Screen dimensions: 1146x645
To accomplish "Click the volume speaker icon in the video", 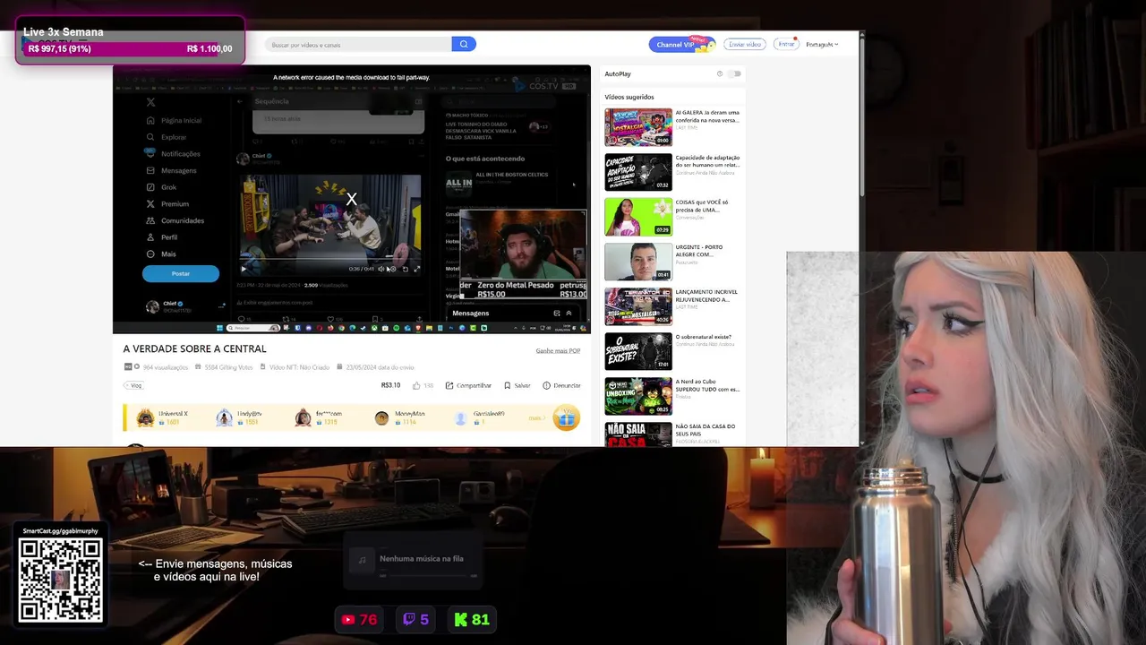I will [381, 269].
